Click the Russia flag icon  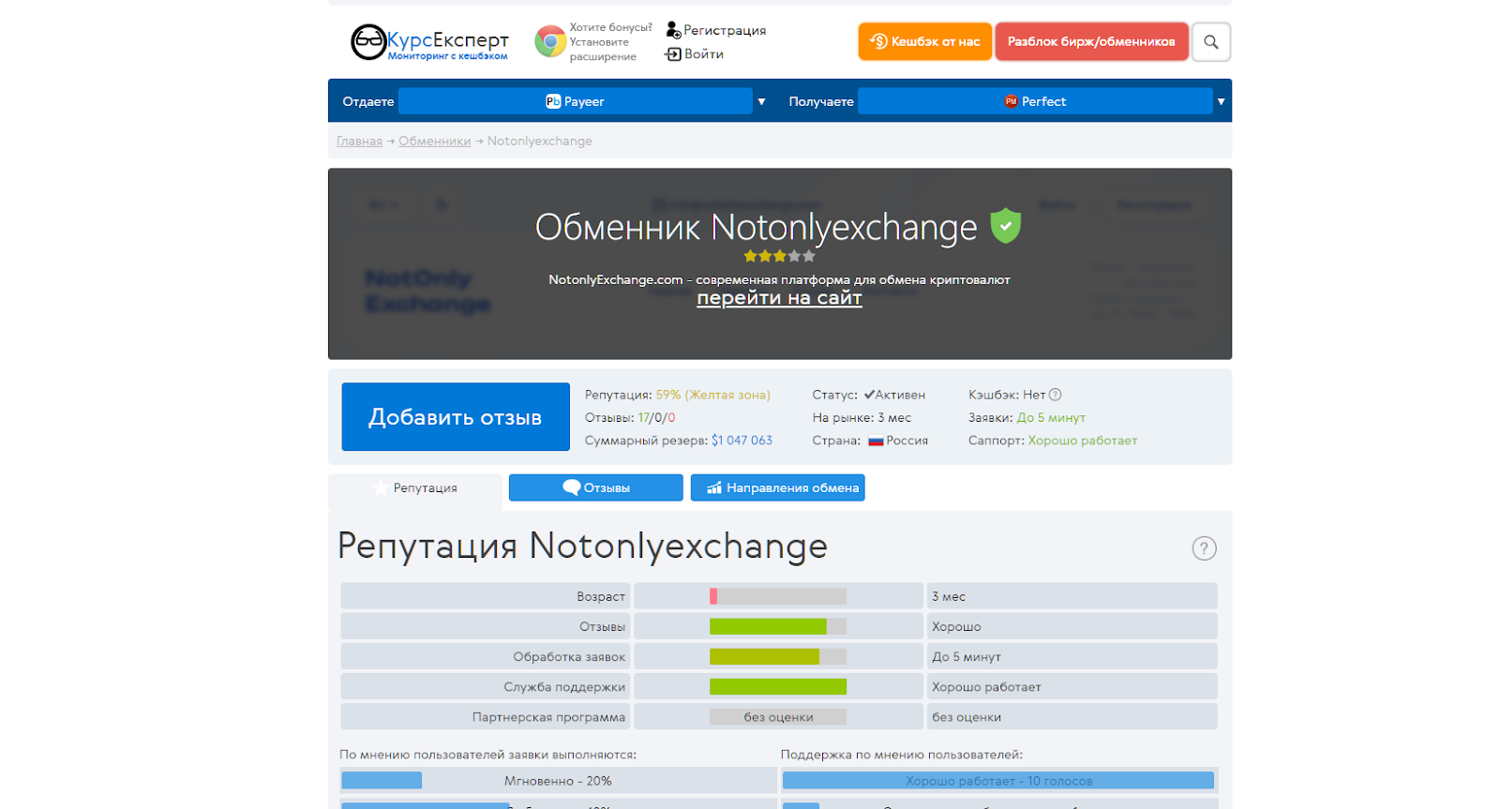[x=876, y=441]
